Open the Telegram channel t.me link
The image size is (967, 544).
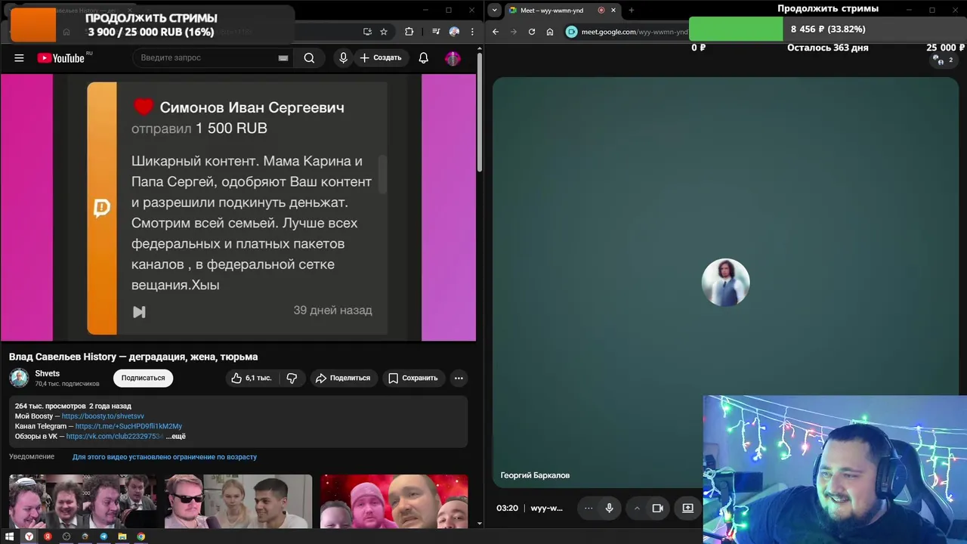pos(128,426)
